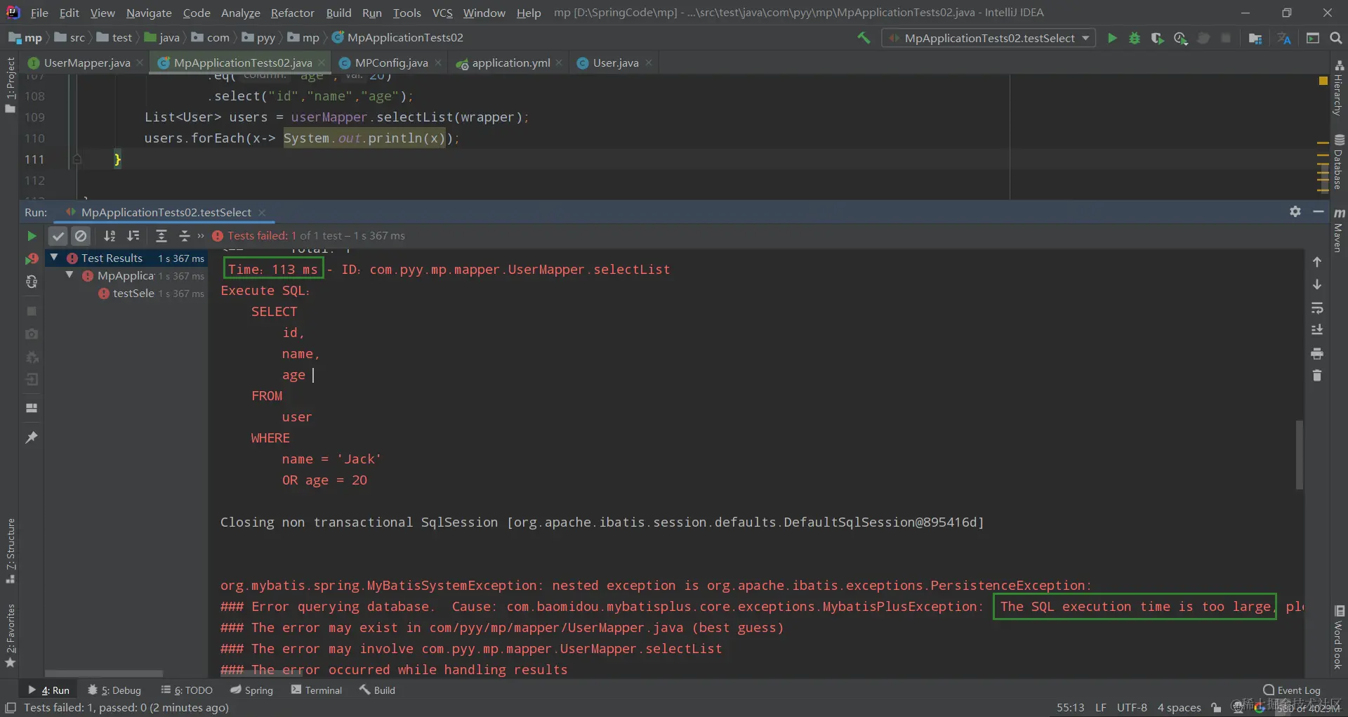Print the console output
Viewport: 1348px width, 717px height.
[x=1317, y=353]
